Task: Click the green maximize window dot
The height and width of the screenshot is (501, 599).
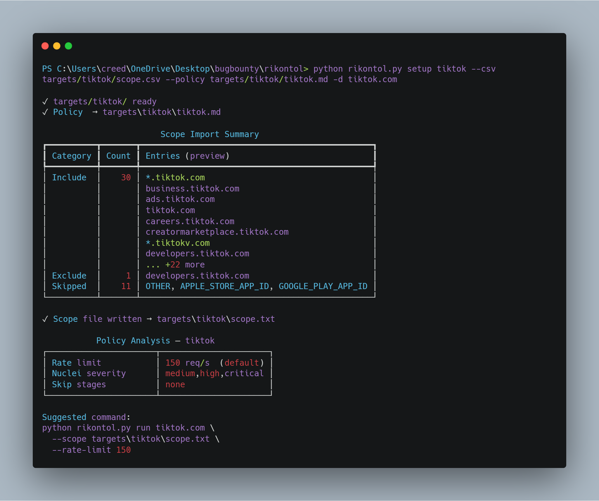Action: pyautogui.click(x=68, y=46)
